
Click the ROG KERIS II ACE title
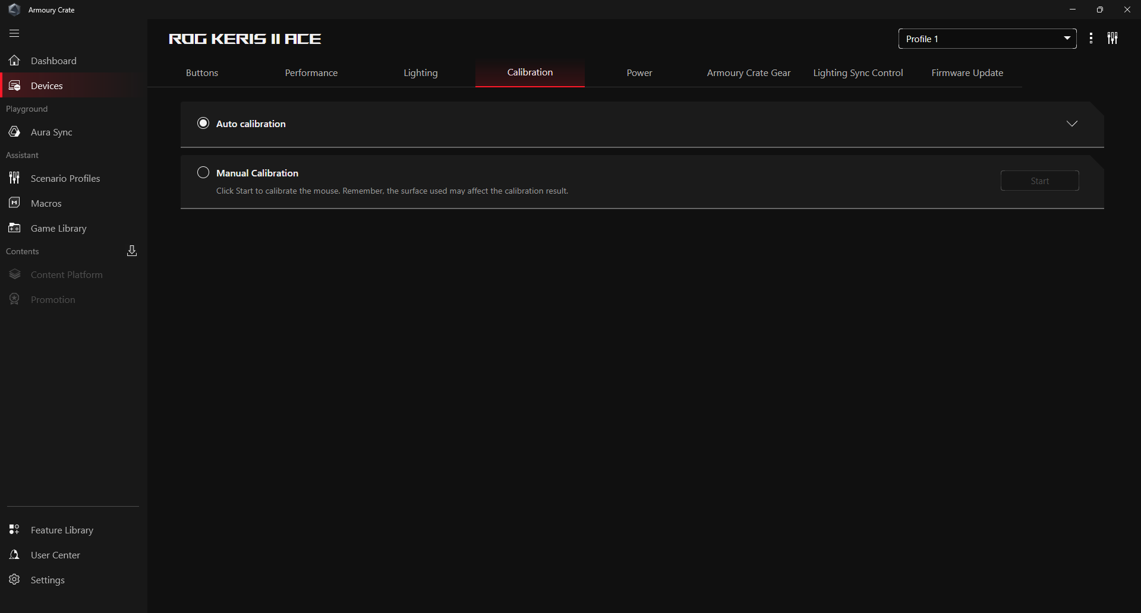(x=245, y=39)
